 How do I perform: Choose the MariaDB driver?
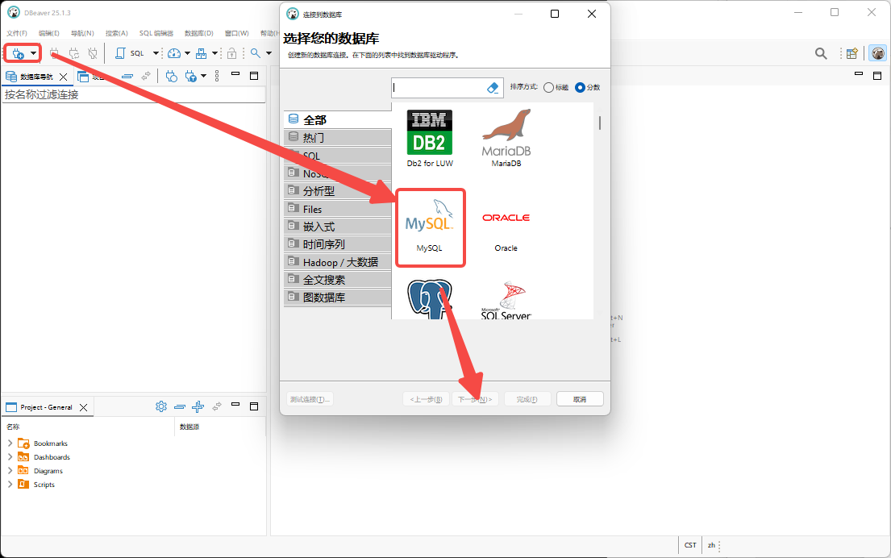[506, 139]
